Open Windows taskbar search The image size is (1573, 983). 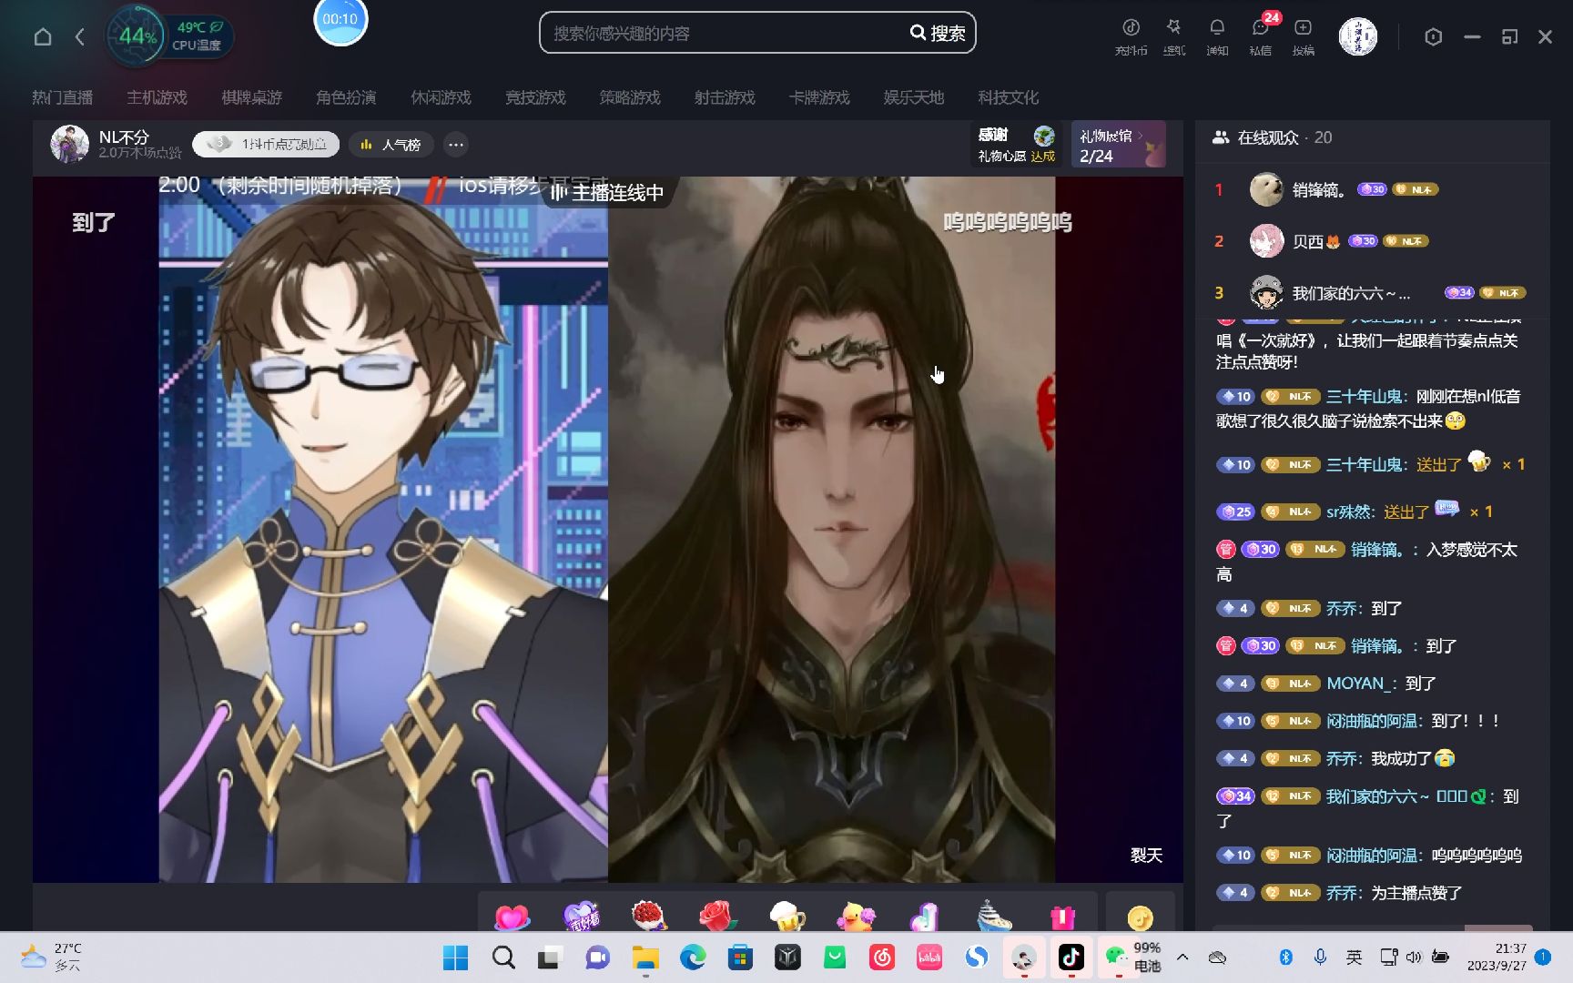(x=503, y=958)
